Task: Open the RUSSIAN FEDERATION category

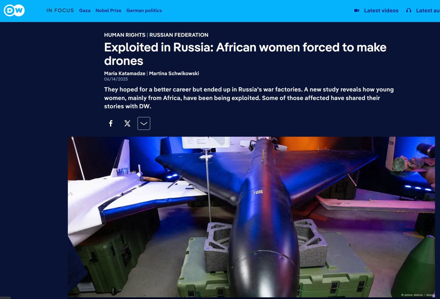Action: (x=179, y=35)
